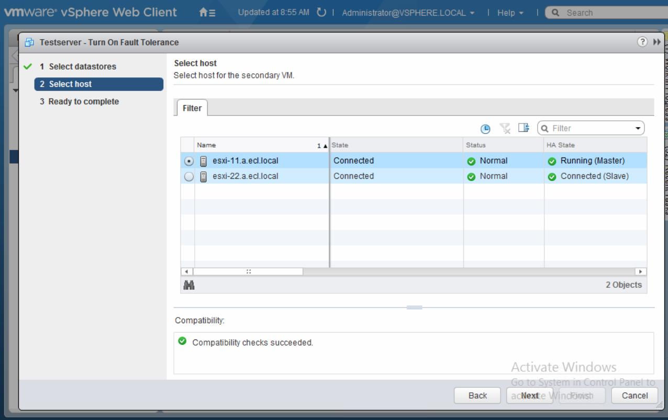Open the vSphere home menu icon
This screenshot has width=668, height=420.
[207, 13]
